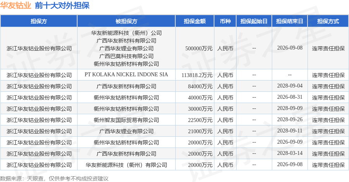Click 连带责任担保 in the PT KOLAKA row

pyautogui.click(x=328, y=75)
